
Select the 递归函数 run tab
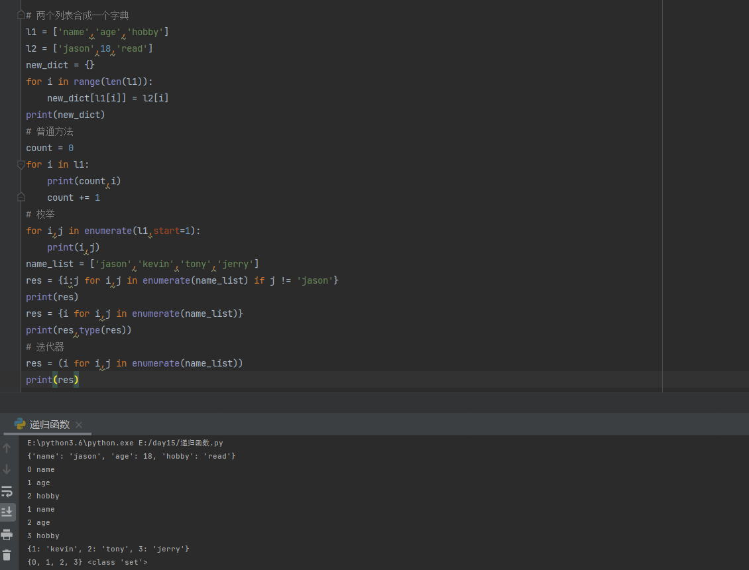(49, 424)
